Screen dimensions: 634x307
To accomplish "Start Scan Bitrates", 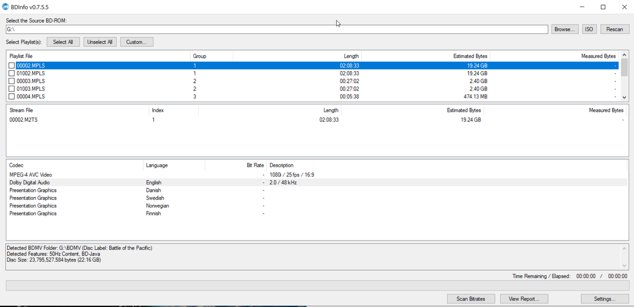I will [471, 299].
